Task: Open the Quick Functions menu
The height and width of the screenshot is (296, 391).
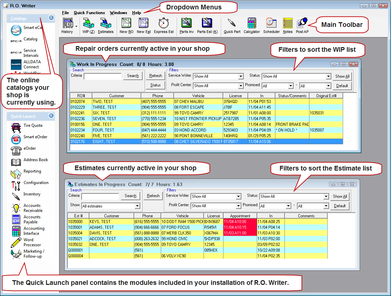Action: (x=89, y=13)
